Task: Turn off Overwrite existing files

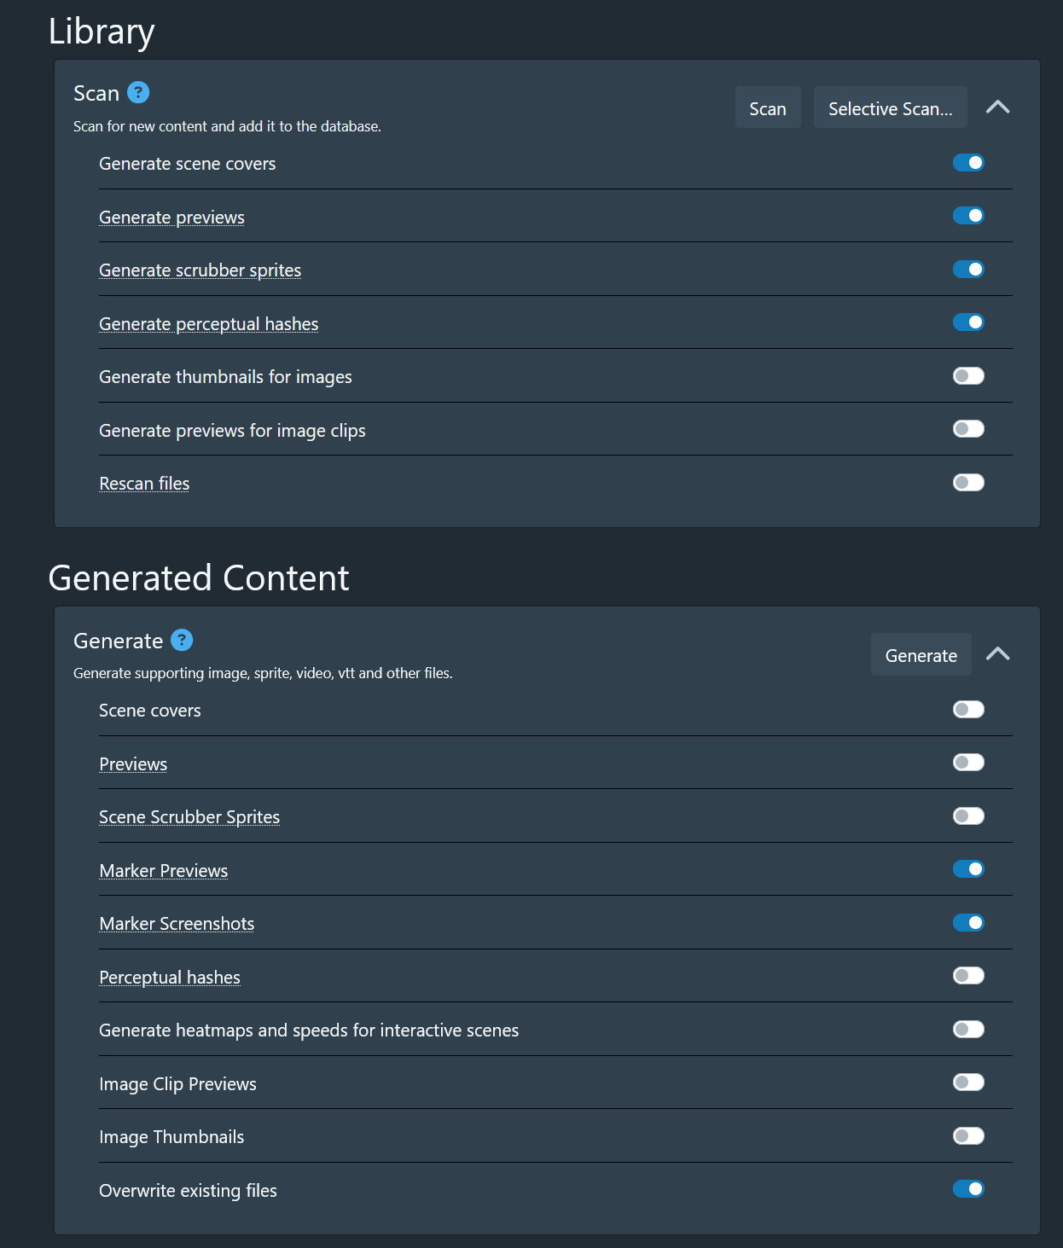Action: [x=968, y=1189]
